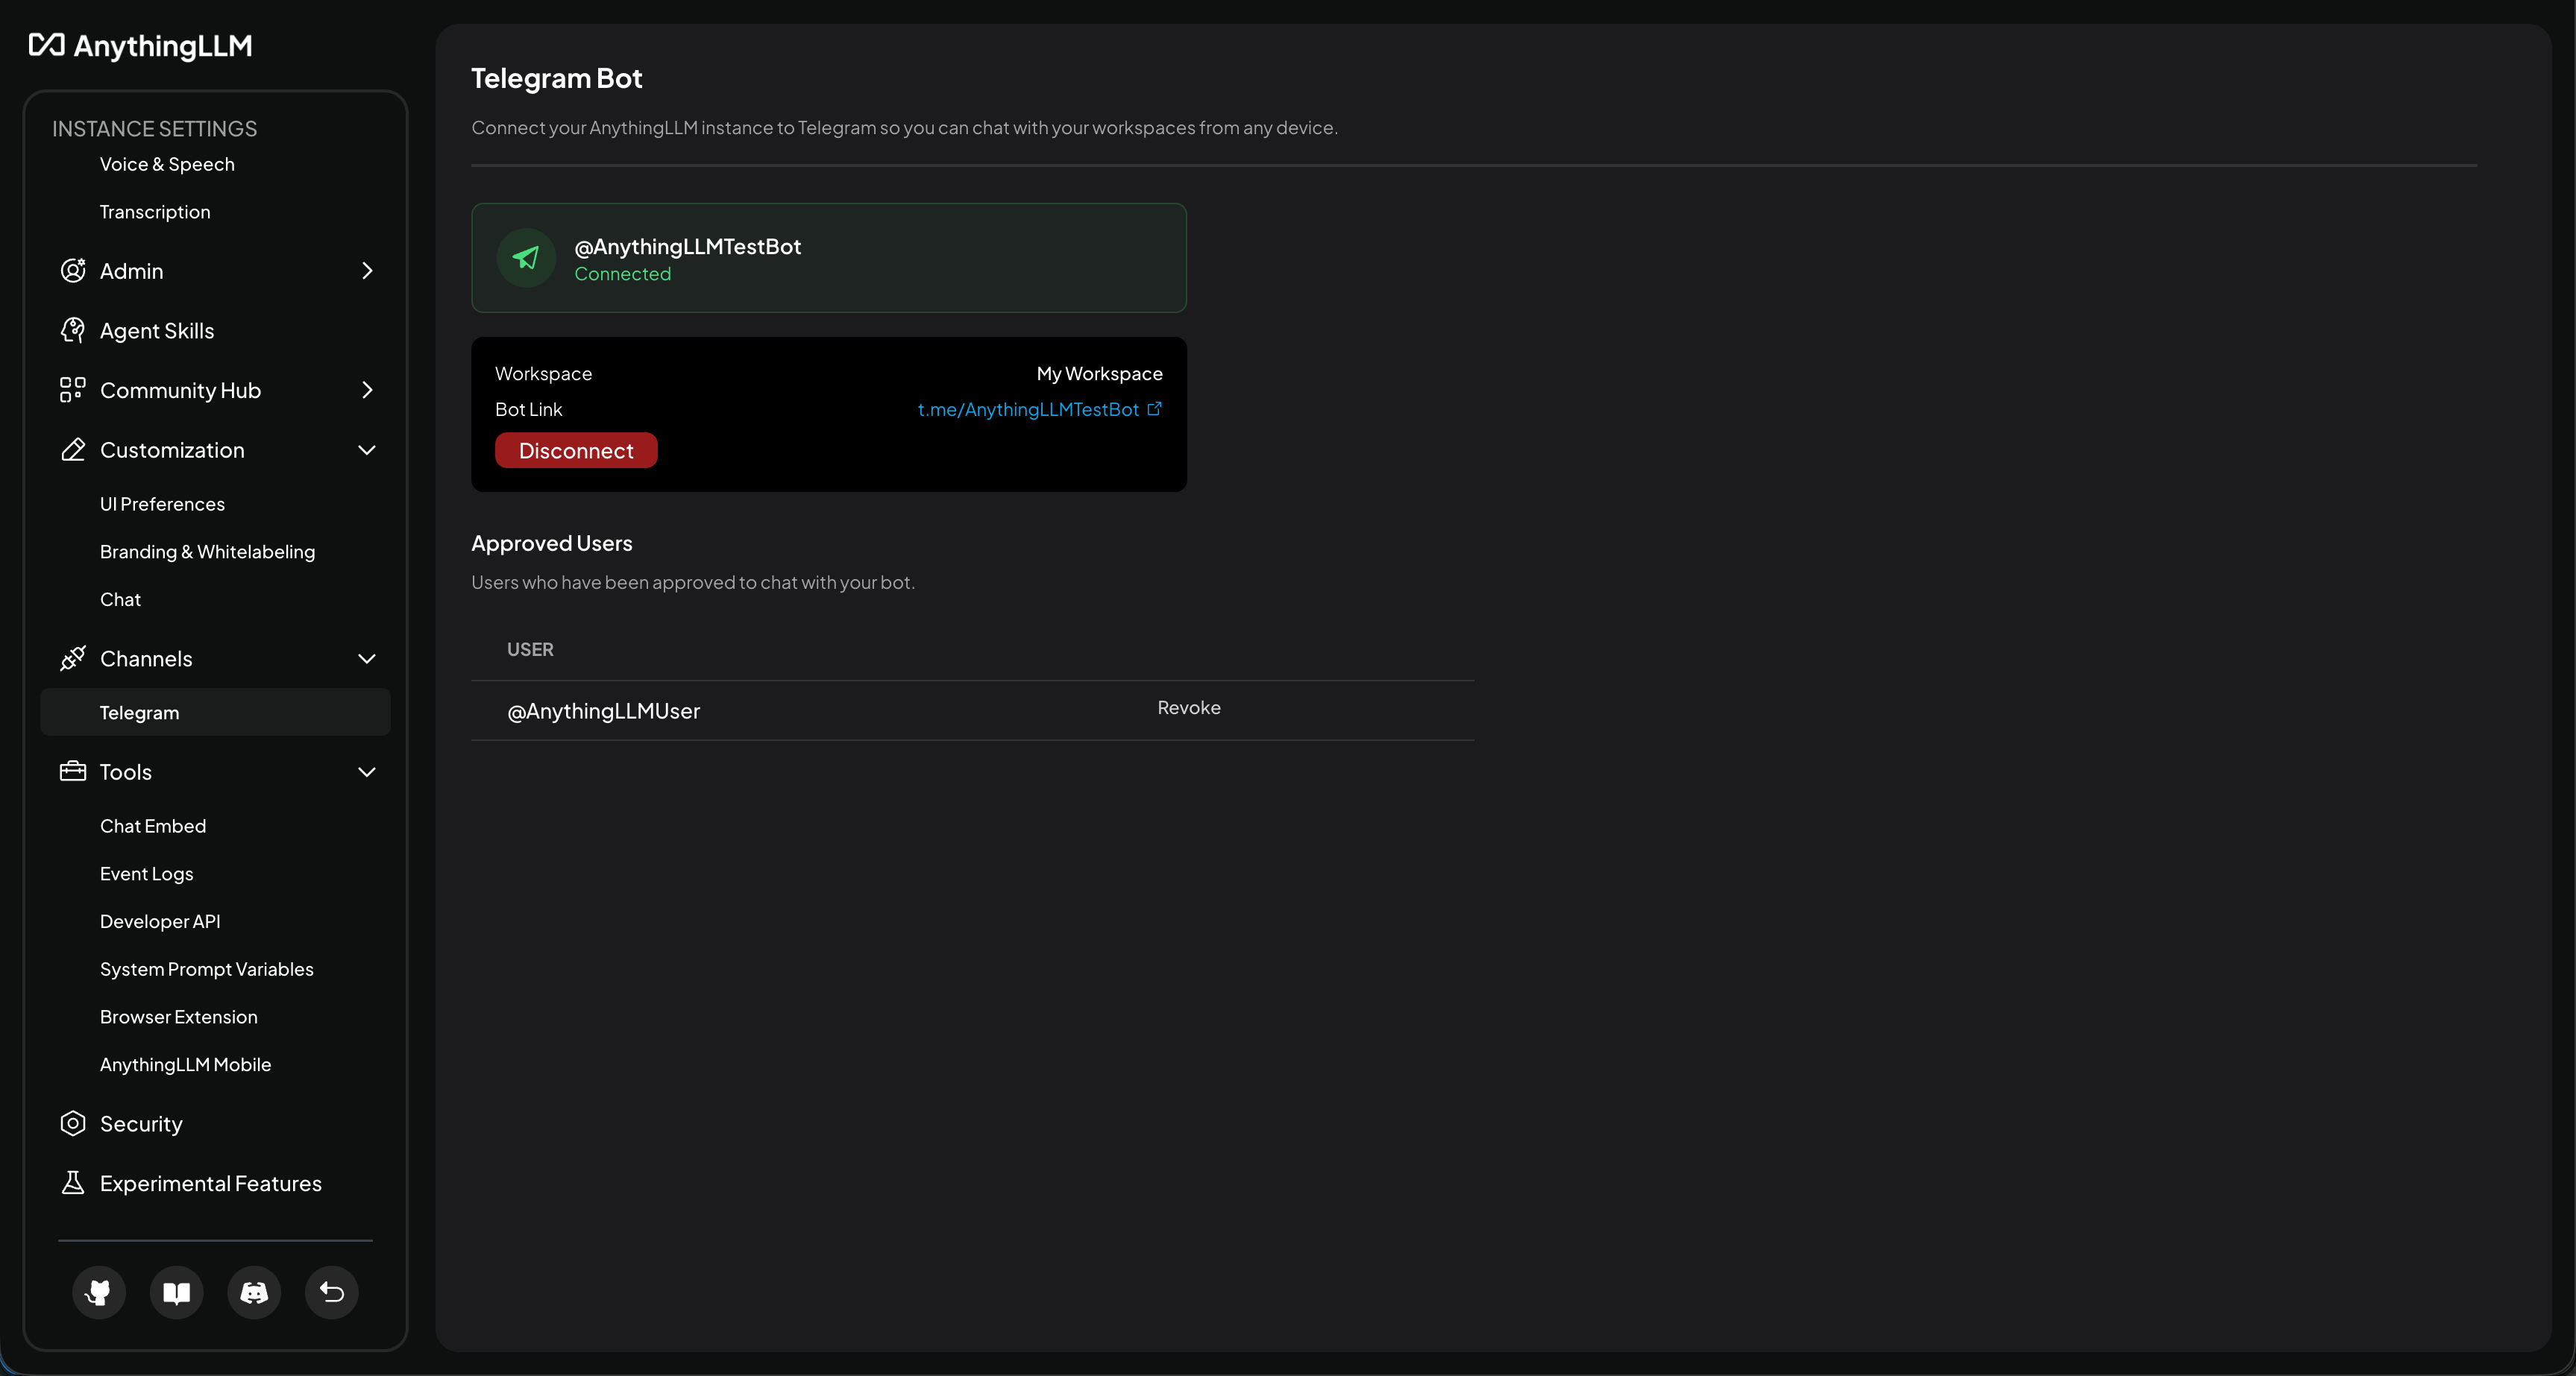Collapse the Channels section
This screenshot has height=1376, width=2576.
coord(367,658)
